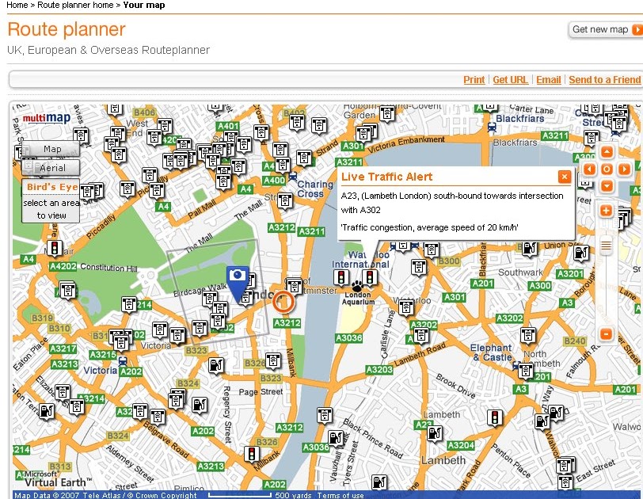Recenter map using the center circle button

click(607, 169)
